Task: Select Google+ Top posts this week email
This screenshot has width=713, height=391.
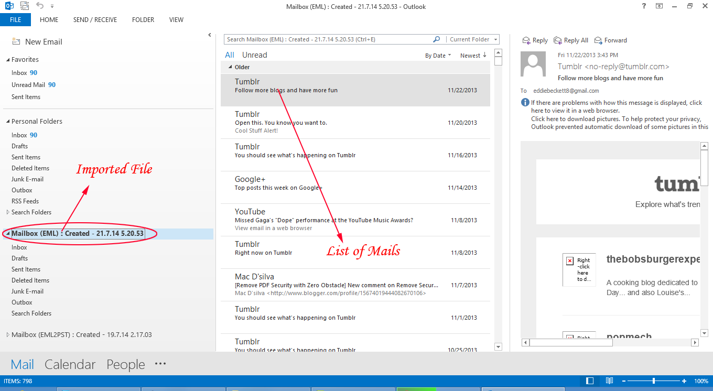Action: pyautogui.click(x=355, y=187)
